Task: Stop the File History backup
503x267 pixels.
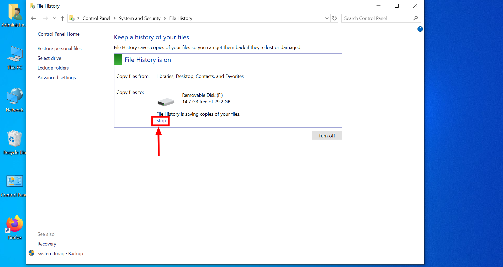Action: [161, 121]
